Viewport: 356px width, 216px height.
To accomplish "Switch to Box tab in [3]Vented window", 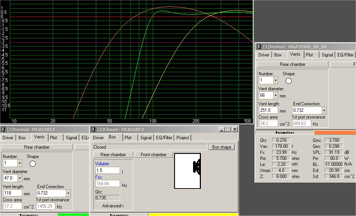I will [22, 138].
